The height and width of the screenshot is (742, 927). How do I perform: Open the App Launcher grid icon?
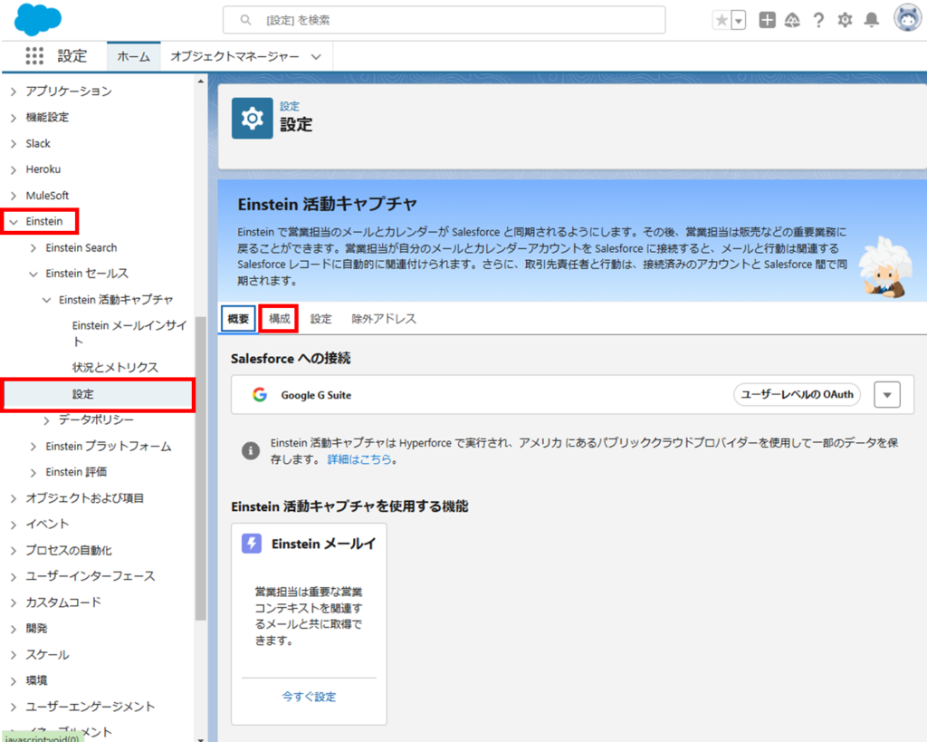[x=34, y=56]
